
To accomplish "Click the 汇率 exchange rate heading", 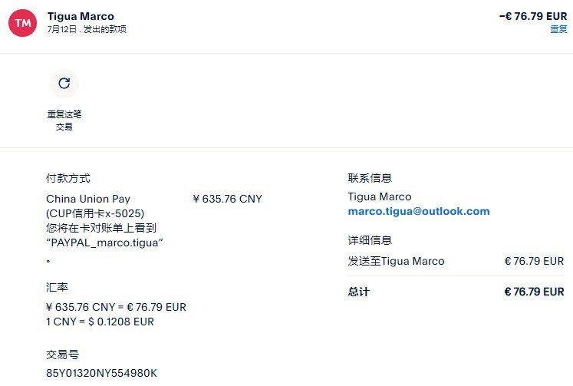I will pyautogui.click(x=57, y=287).
